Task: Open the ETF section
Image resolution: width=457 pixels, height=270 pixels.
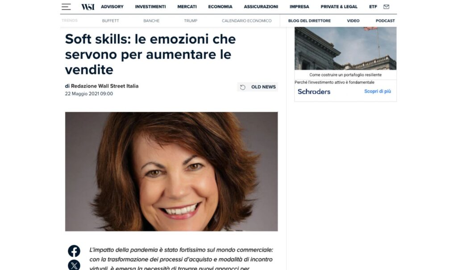Action: tap(373, 7)
